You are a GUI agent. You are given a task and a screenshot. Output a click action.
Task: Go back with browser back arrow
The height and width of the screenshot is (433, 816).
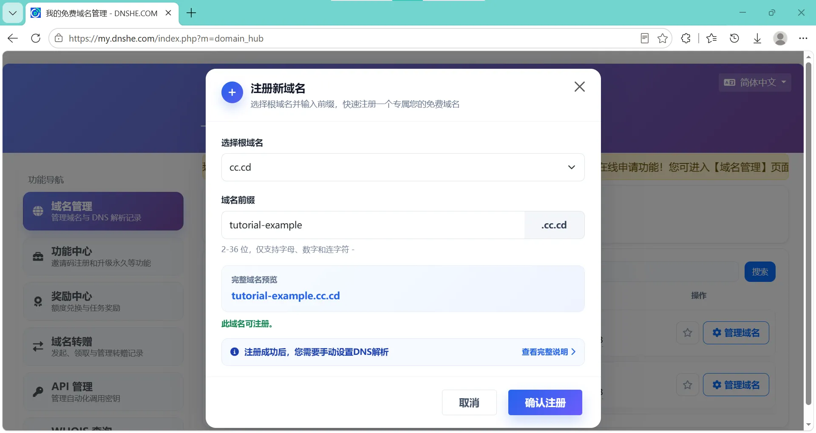13,38
